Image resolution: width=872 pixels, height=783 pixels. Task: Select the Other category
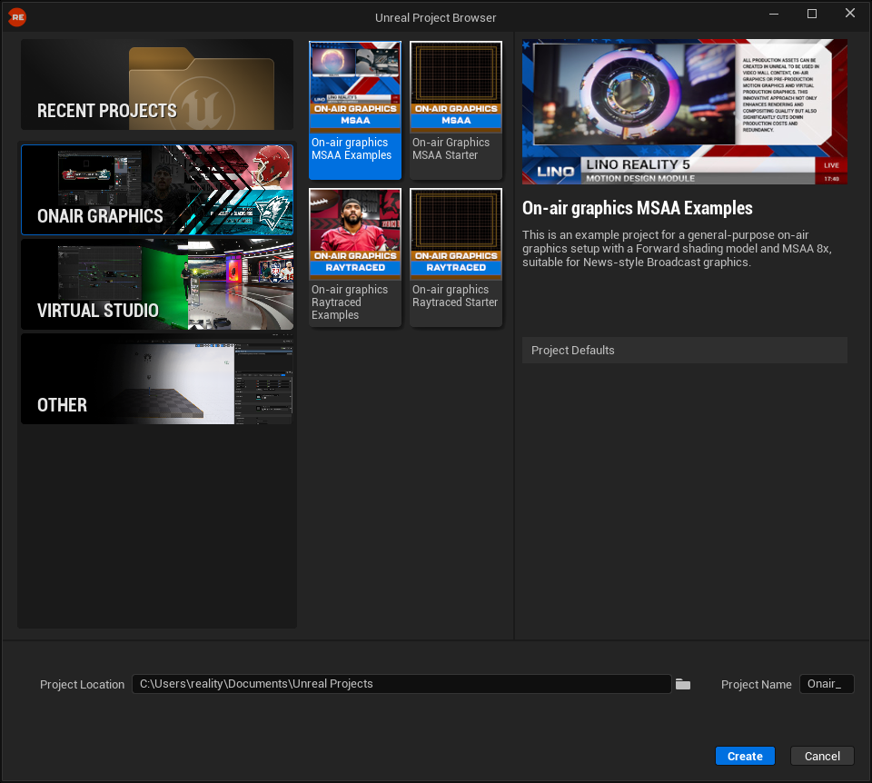pos(157,379)
